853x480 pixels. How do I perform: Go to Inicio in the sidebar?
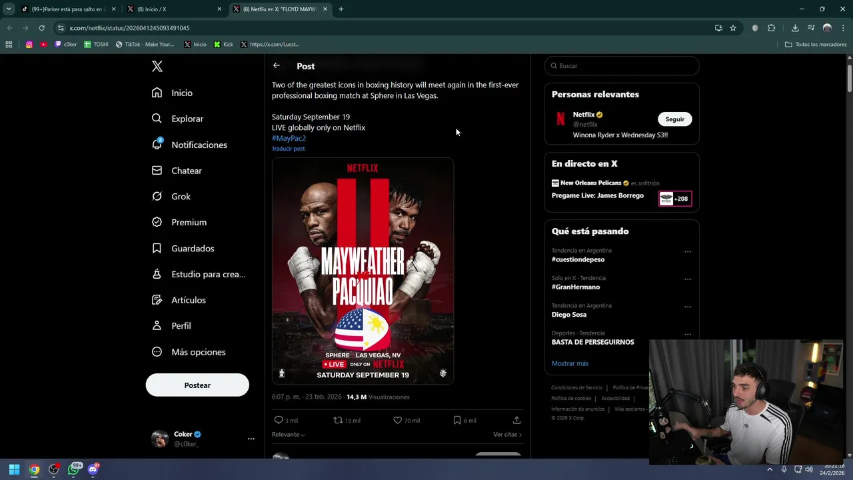[173, 93]
